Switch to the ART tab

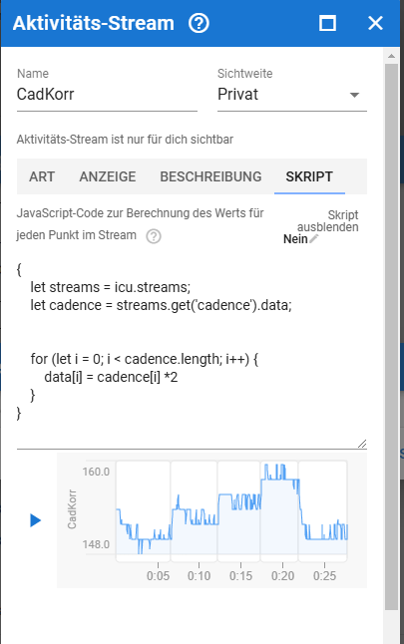click(42, 176)
